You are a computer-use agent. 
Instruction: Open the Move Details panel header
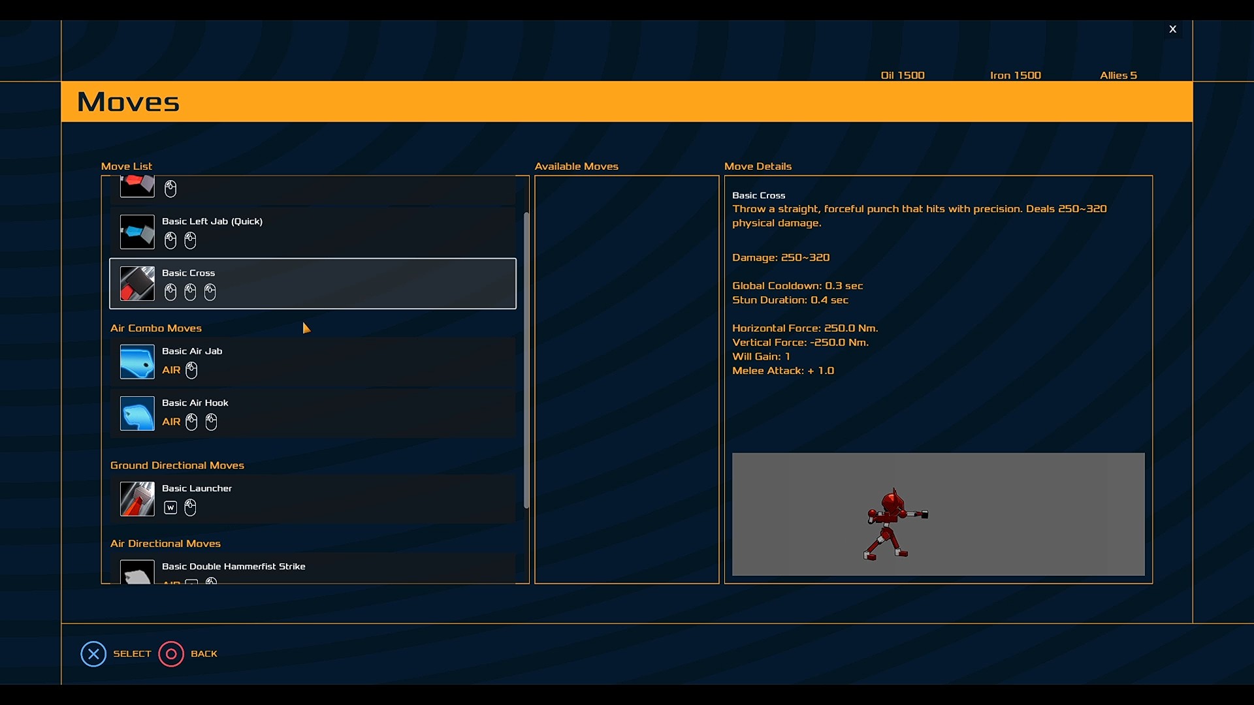(758, 166)
